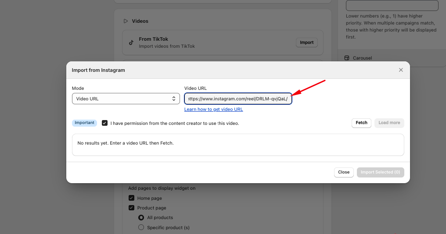Viewport: 446px width, 234px height.
Task: Click the Important badge label
Action: [x=84, y=123]
